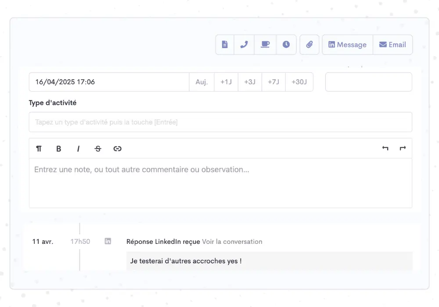Screen dimensions: 439x307
Task: Add seven days with +7J
Action: (273, 82)
